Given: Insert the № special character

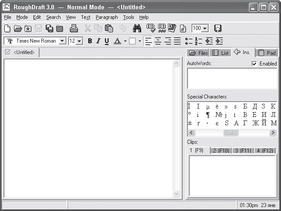Looking at the screenshot, I should (219, 114).
